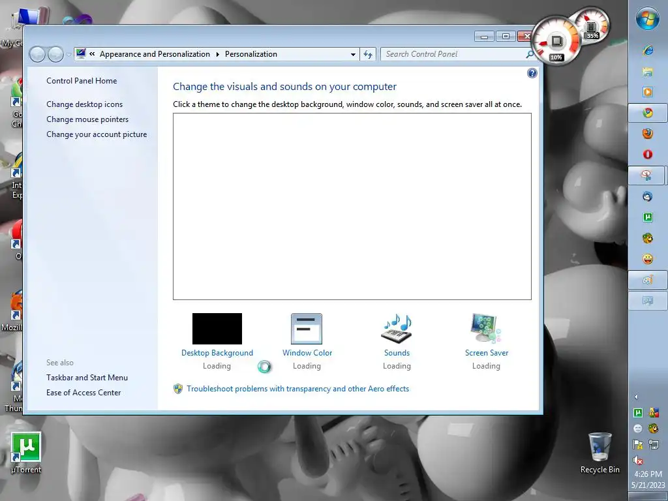
Task: Open Change desktop icons link
Action: tap(84, 104)
